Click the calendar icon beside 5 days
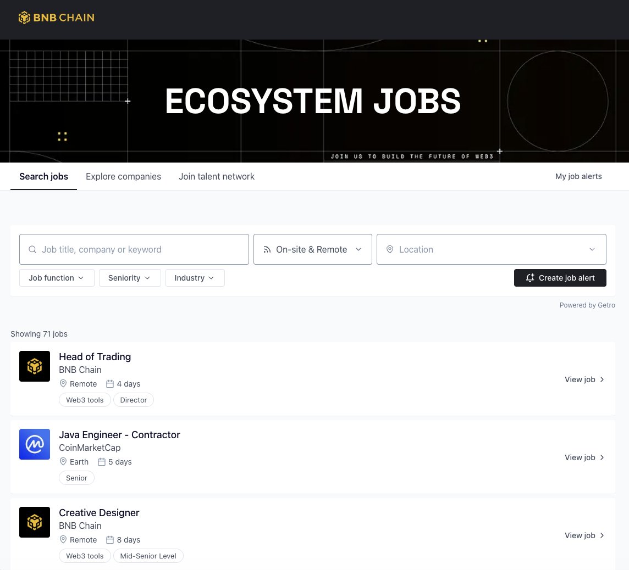 click(102, 462)
